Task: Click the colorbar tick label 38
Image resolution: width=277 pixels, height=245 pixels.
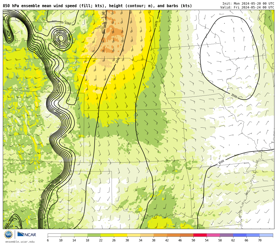Action: [154, 240]
